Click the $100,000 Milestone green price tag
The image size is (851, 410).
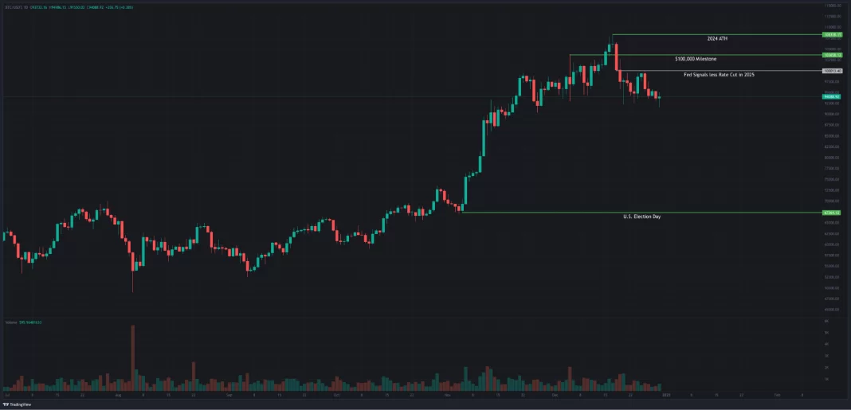tap(833, 55)
